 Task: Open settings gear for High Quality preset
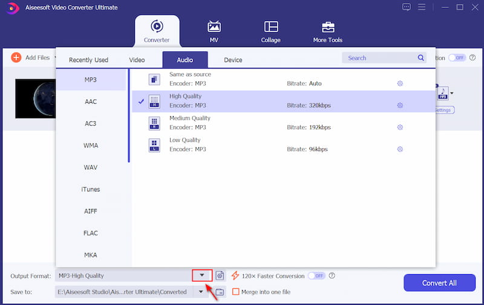pos(400,105)
